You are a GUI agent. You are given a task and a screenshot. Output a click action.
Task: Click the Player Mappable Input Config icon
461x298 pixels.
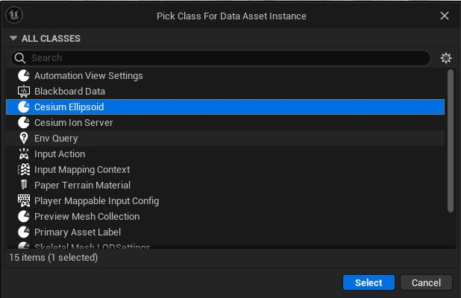point(24,201)
